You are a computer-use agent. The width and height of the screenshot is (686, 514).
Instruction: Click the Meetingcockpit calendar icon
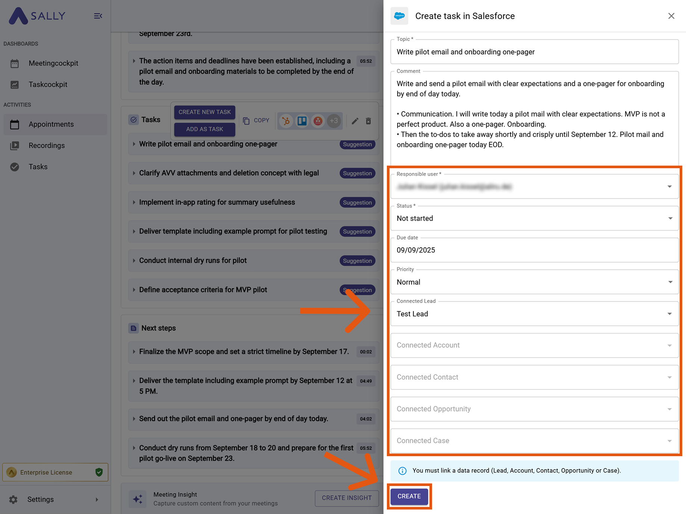tap(15, 63)
